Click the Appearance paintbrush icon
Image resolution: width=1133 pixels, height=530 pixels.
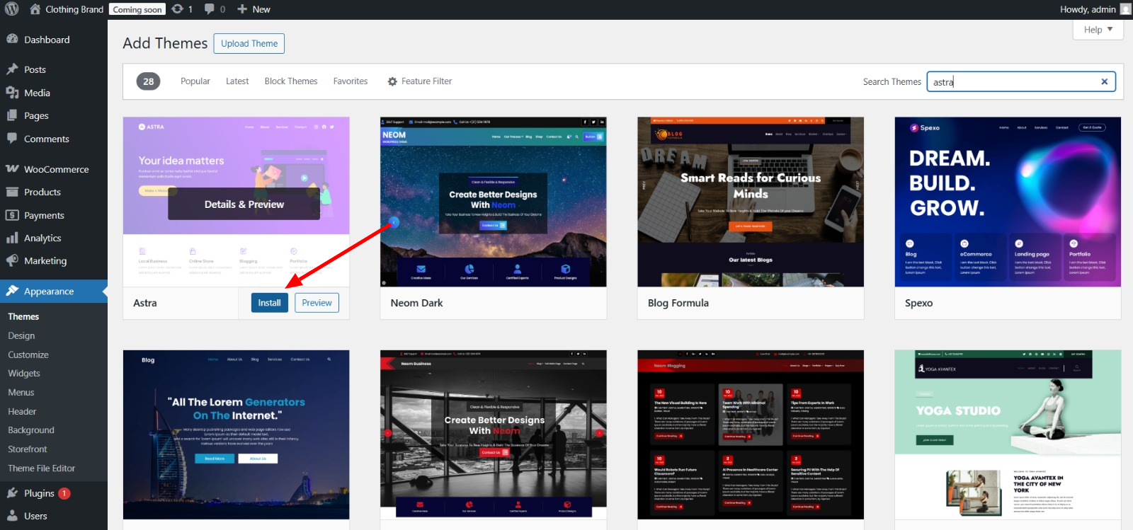tap(12, 291)
